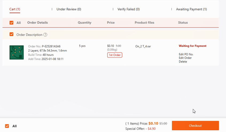Select the Awaiting Payment (1) tab
This screenshot has width=226, height=132.
pos(191,9)
